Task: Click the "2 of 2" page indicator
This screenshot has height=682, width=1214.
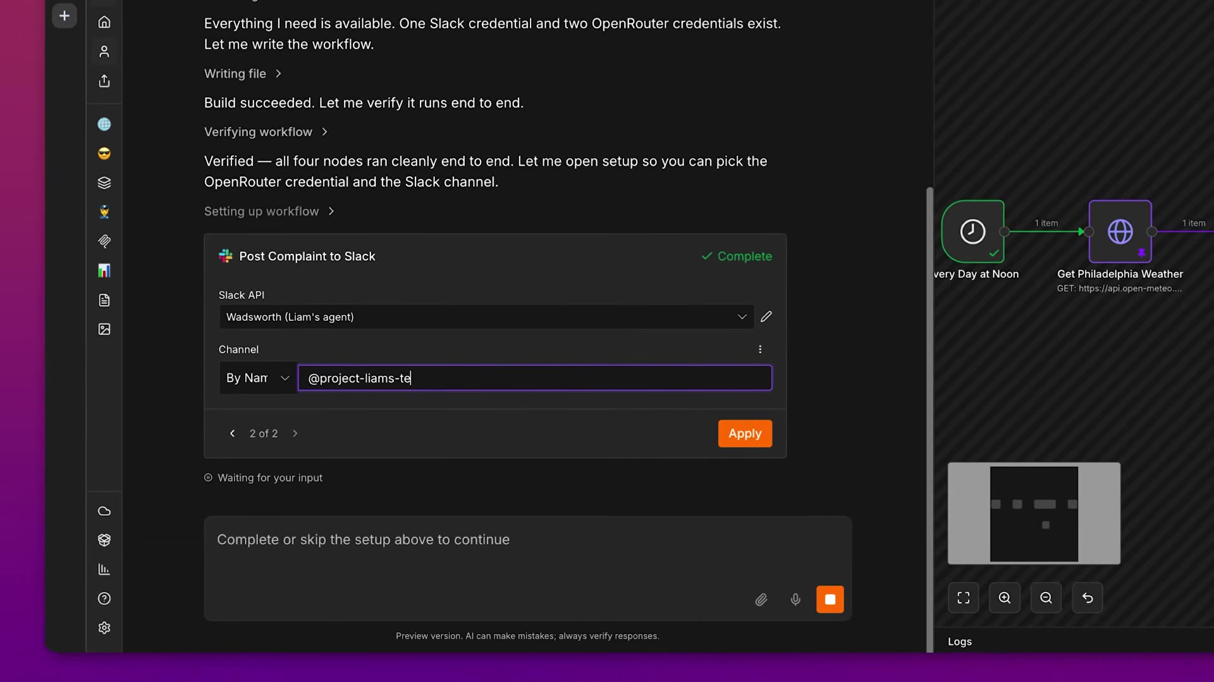Action: tap(264, 433)
